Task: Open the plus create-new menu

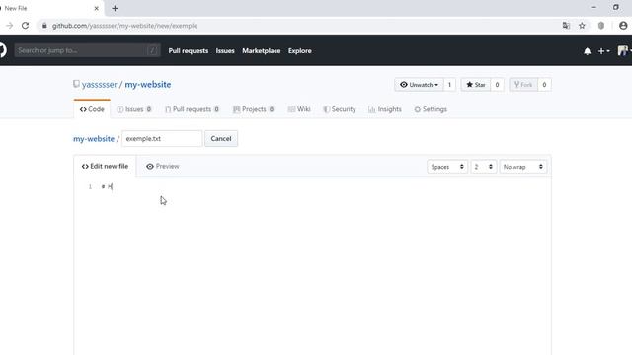Action: pos(603,51)
